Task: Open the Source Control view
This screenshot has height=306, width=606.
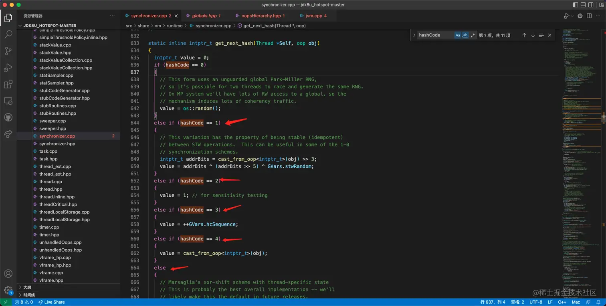Action: 8,51
